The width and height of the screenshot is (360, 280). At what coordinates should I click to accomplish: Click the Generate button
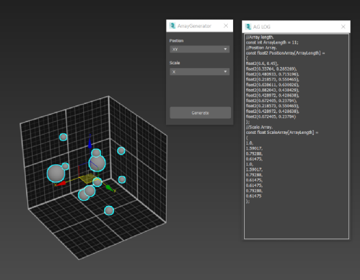(x=201, y=113)
